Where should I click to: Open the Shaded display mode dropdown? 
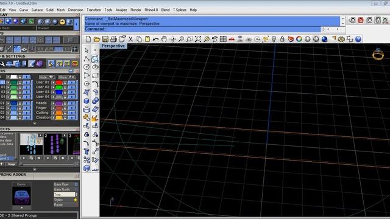[55, 29]
